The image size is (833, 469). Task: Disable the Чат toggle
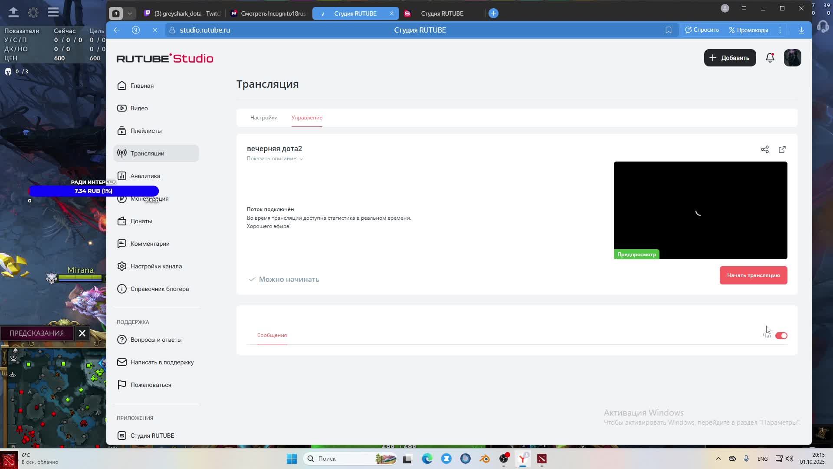click(x=782, y=335)
